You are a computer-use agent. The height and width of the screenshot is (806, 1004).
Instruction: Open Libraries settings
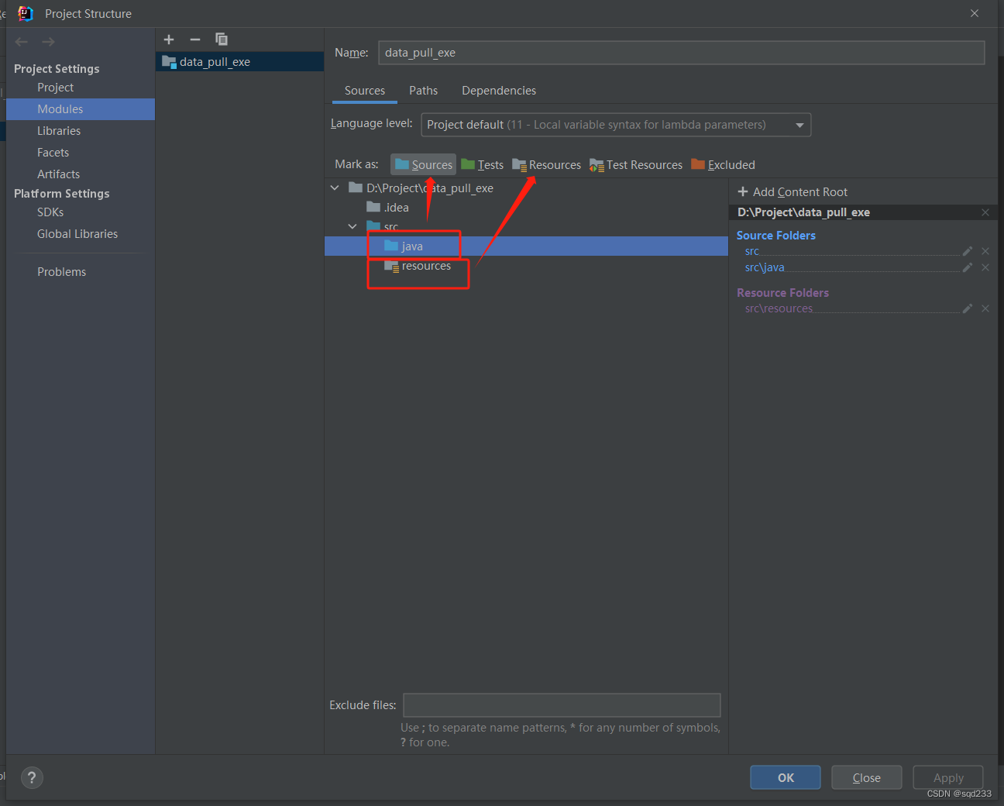coord(59,131)
